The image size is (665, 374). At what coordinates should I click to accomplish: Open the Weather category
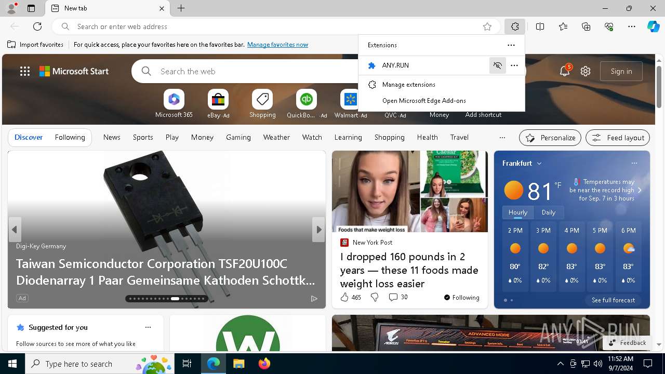click(276, 137)
